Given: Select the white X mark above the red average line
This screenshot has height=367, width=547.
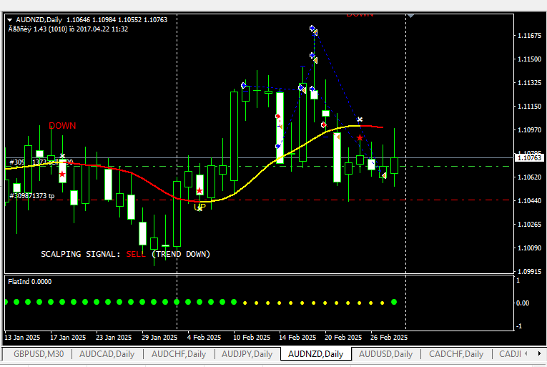Looking at the screenshot, I should click(360, 119).
